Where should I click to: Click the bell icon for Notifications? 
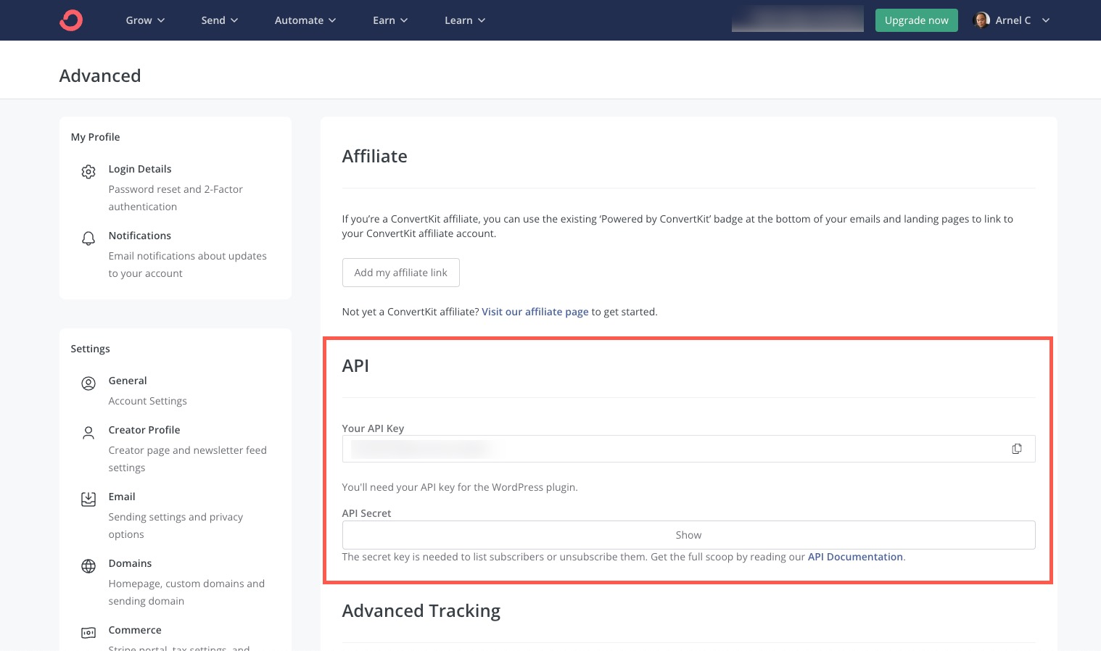click(x=88, y=238)
